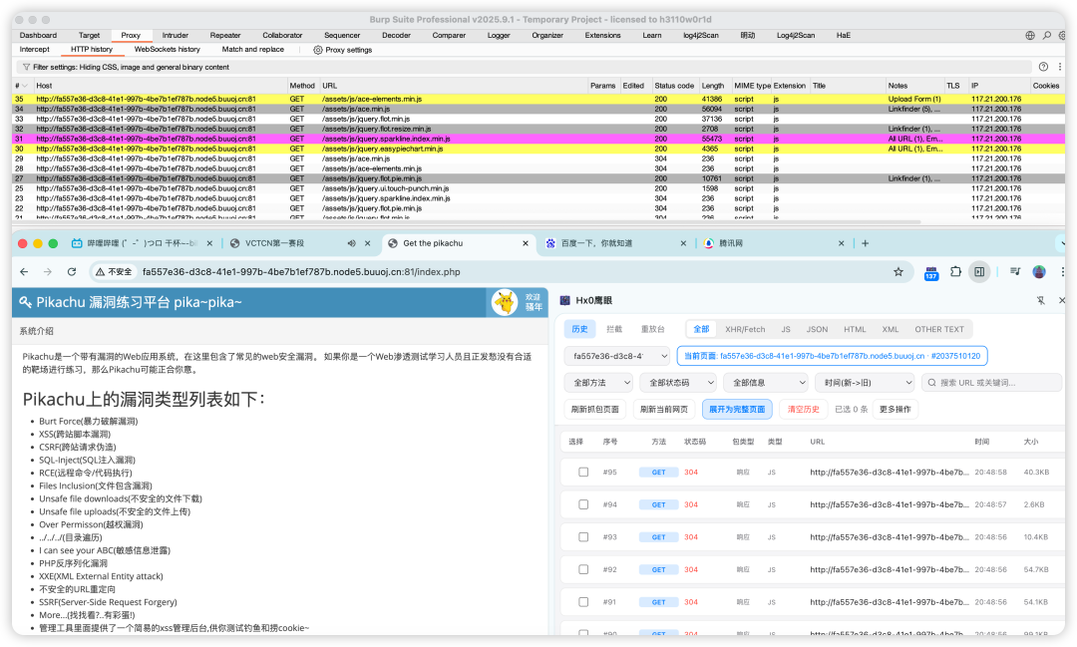The height and width of the screenshot is (647, 1077).
Task: Sort by the Status code column header
Action: point(674,86)
